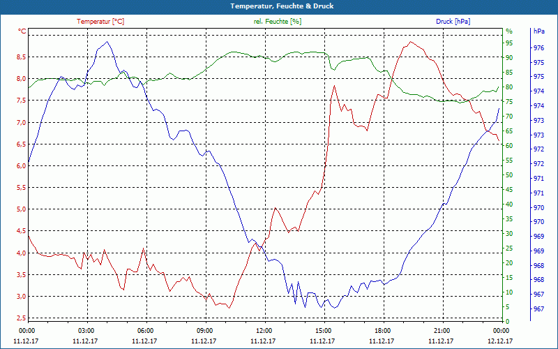Click the "6,5" temperature axis value
The height and width of the screenshot is (349, 558).
(22, 144)
